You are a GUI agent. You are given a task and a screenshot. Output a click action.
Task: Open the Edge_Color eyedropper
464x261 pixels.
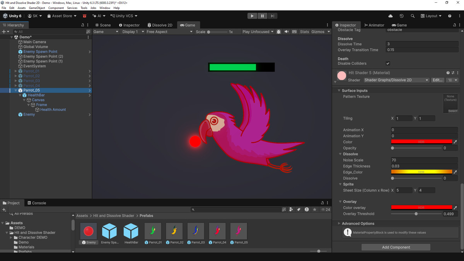pos(455,172)
